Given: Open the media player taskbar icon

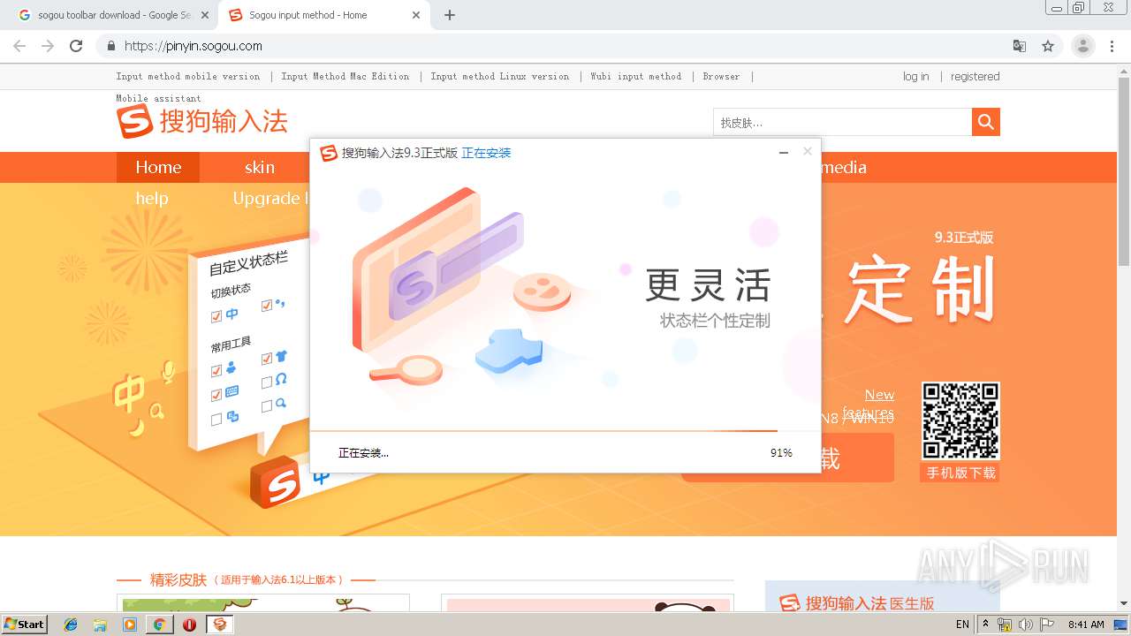Looking at the screenshot, I should tap(130, 625).
